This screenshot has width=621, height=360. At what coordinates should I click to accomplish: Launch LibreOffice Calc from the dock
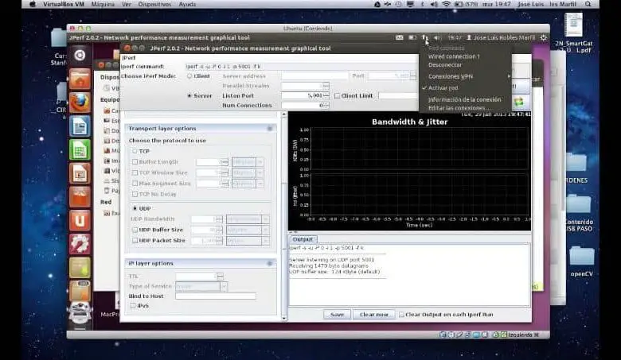click(80, 150)
